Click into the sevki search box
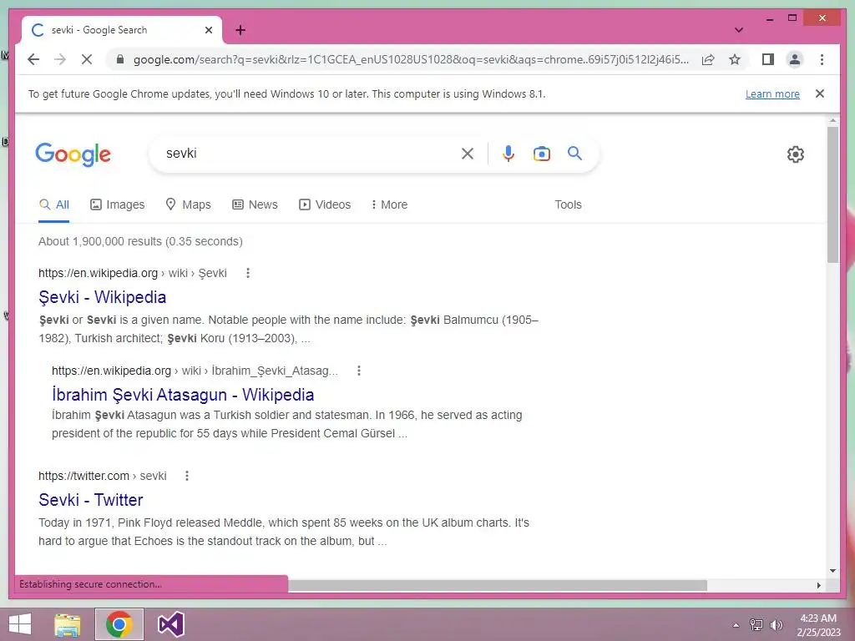Screen dimensions: 855x641 [306, 154]
